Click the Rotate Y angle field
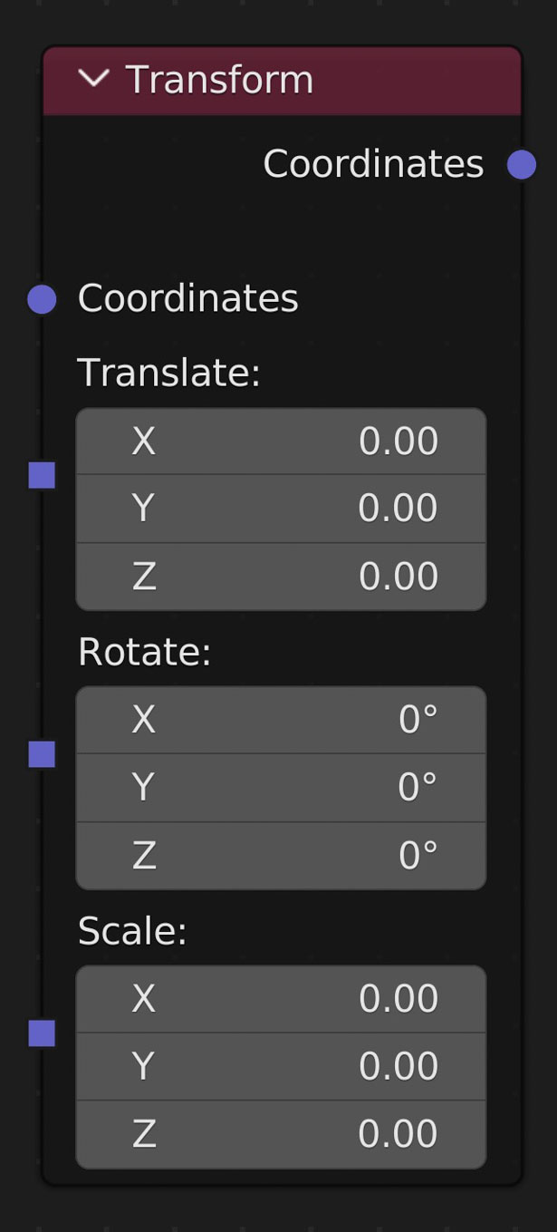The image size is (557, 1232). [281, 788]
